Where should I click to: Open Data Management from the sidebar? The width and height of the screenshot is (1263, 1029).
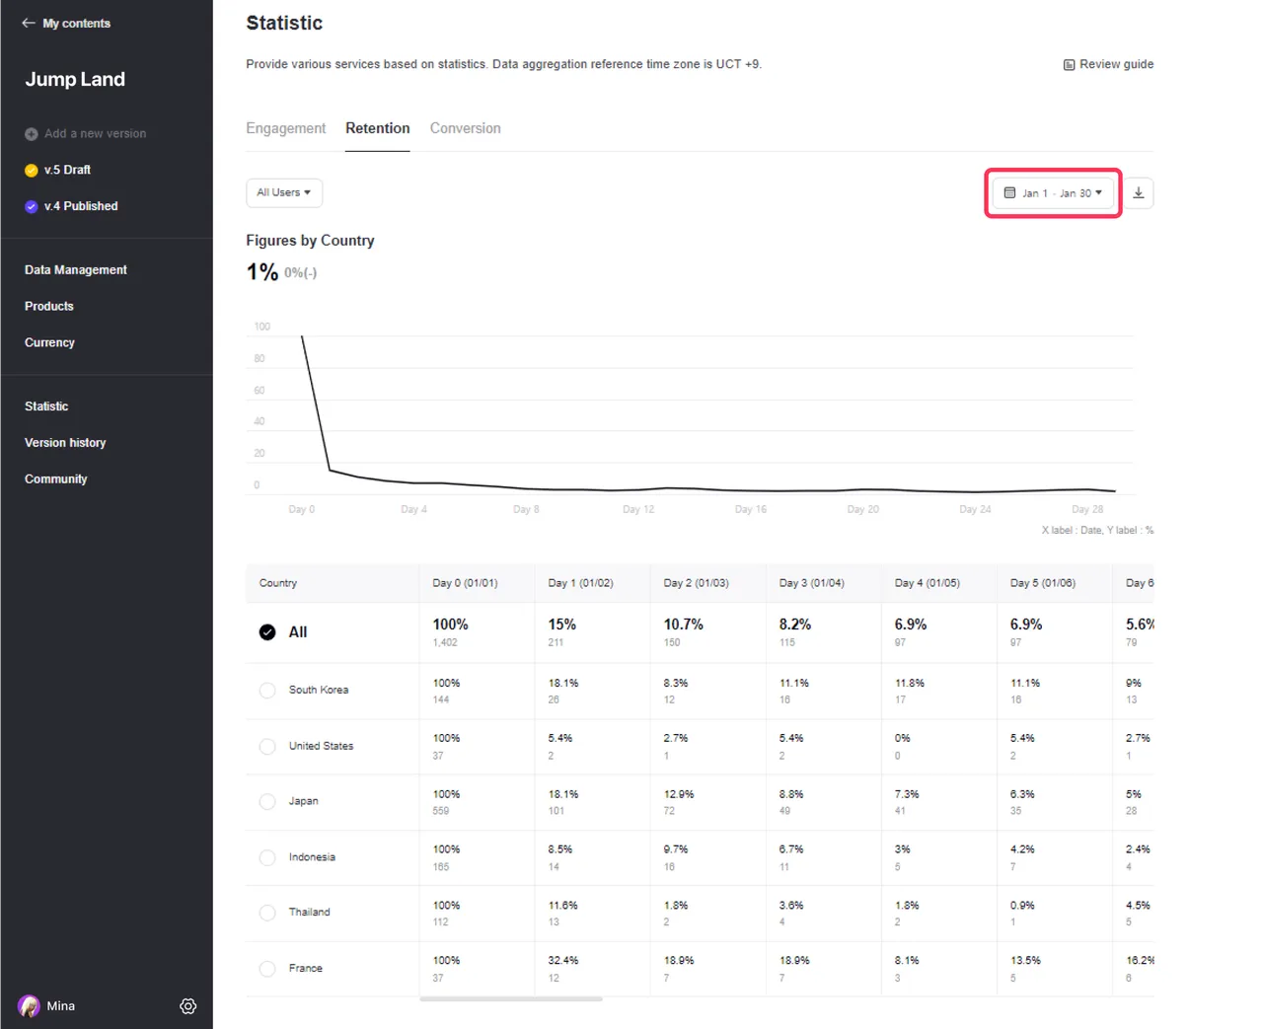[x=75, y=269]
